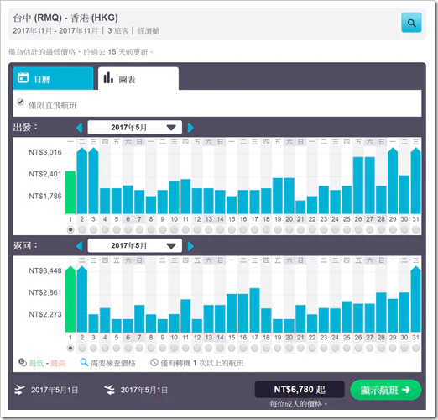Select return radio button for day 9

pyautogui.click(x=163, y=349)
